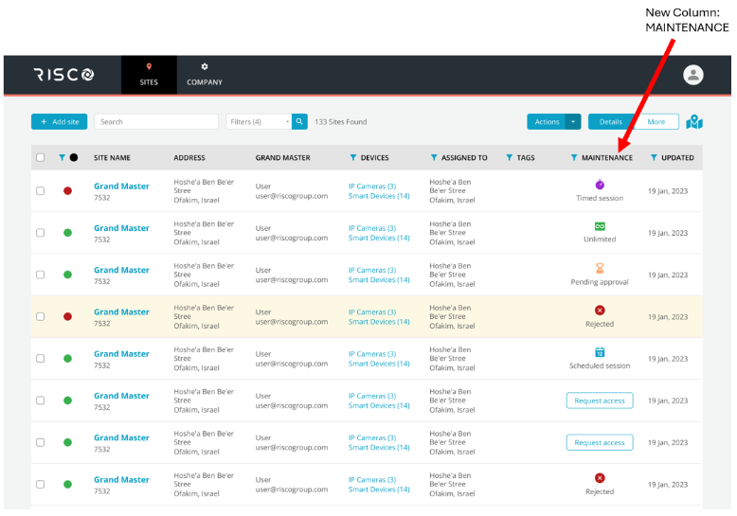Open the map view icon
The height and width of the screenshot is (516, 737).
(x=694, y=122)
